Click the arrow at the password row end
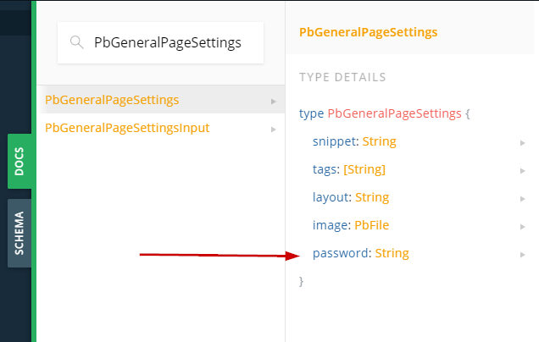 point(523,254)
